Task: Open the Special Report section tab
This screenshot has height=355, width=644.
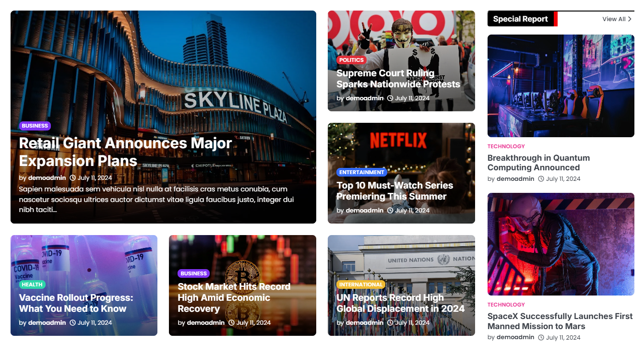Action: 520,19
